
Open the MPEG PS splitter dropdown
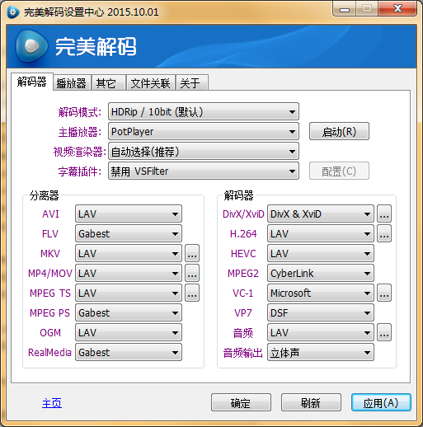(x=129, y=312)
